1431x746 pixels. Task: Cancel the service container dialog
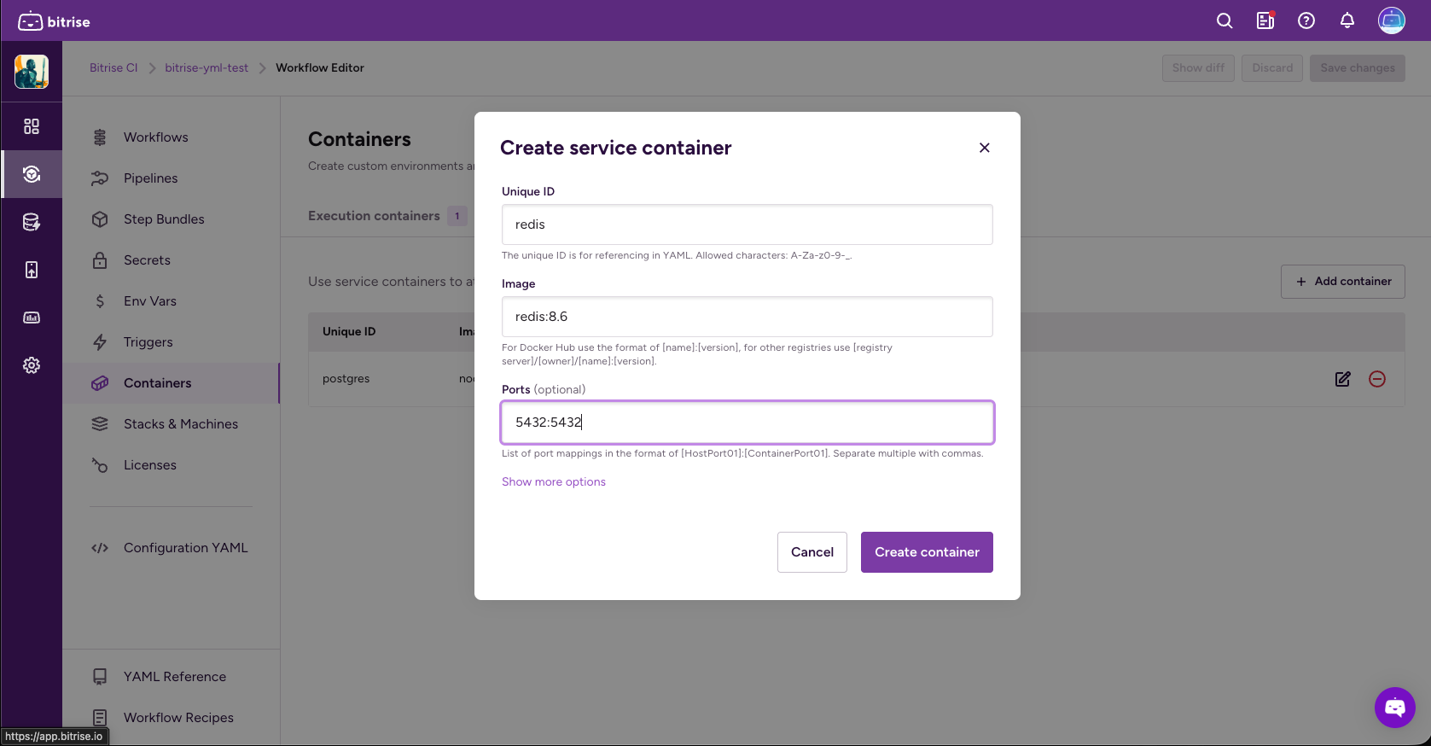tap(811, 552)
